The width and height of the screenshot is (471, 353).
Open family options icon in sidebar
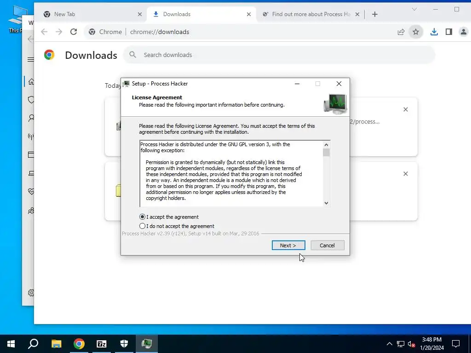coord(31,211)
